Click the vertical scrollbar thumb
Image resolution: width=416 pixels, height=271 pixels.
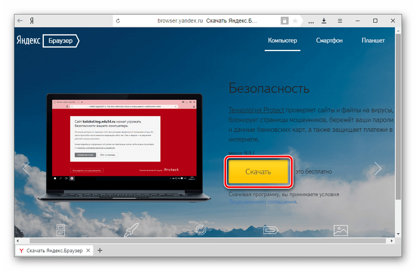(x=398, y=116)
